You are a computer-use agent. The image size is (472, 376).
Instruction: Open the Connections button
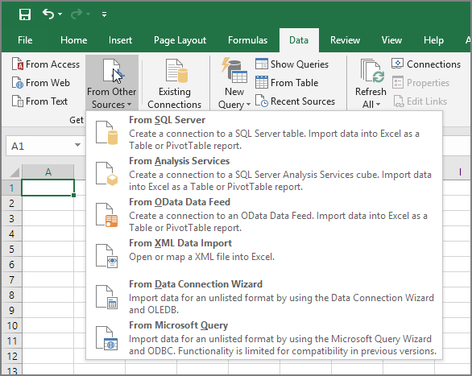[x=426, y=64]
